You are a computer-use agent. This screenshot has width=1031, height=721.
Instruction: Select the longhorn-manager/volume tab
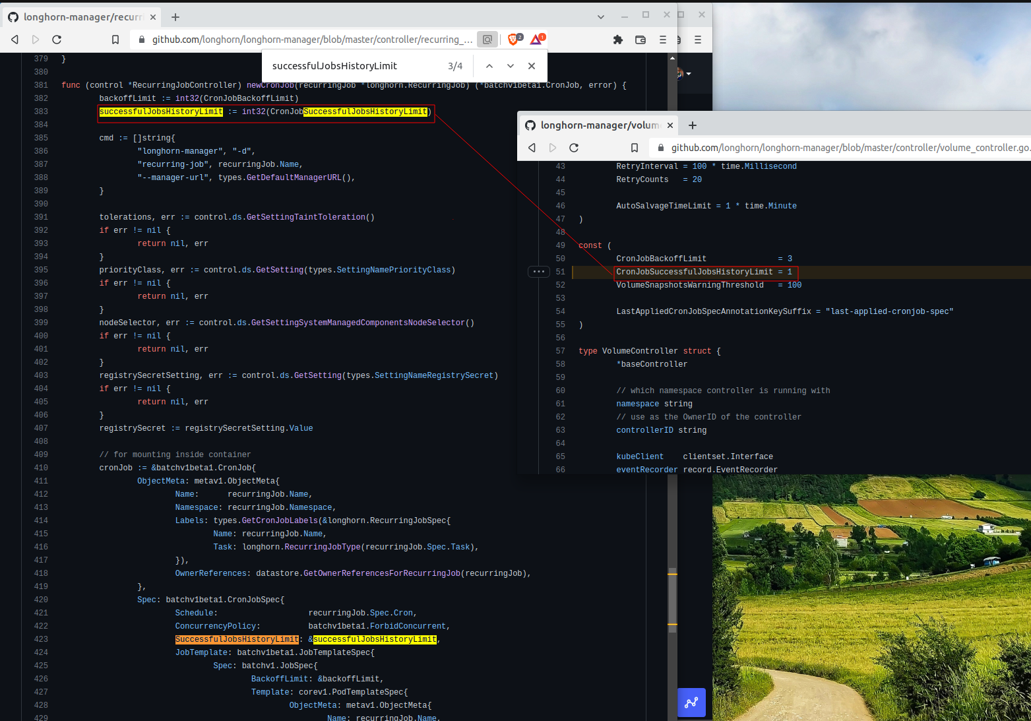tap(599, 125)
